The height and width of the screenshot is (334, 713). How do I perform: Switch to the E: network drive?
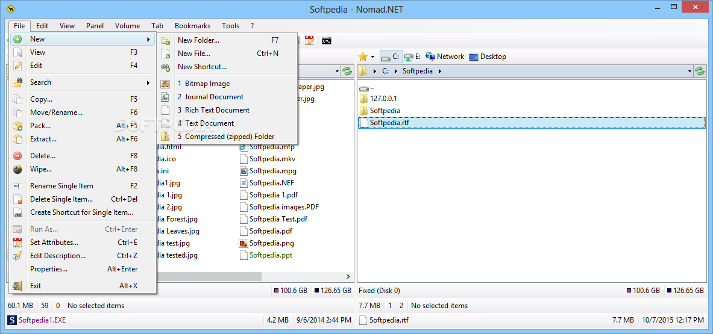(412, 57)
